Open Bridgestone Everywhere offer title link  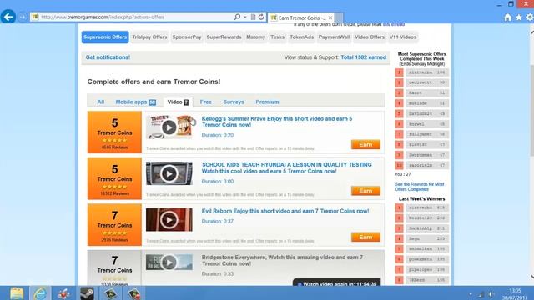click(282, 260)
